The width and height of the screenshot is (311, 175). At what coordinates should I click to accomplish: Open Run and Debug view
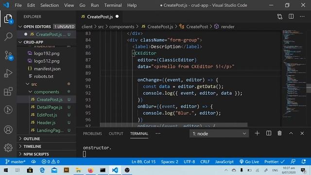8,73
